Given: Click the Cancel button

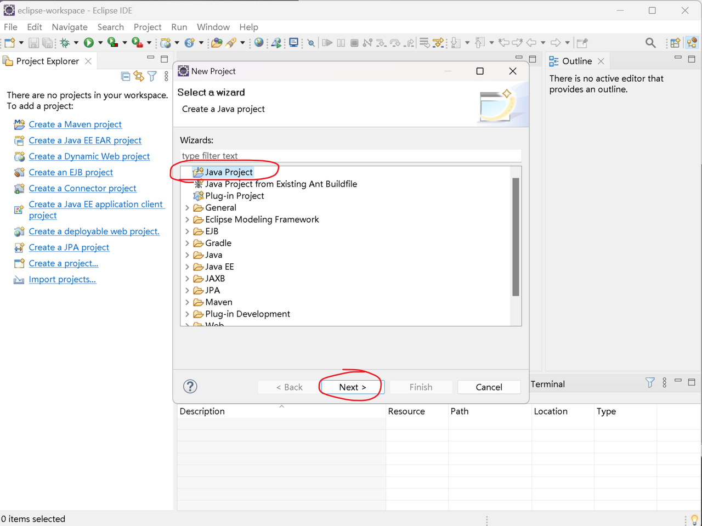Looking at the screenshot, I should click(x=489, y=387).
